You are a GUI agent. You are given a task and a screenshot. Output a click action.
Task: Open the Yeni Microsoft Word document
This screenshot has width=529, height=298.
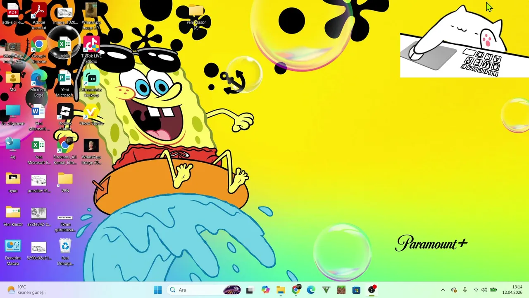[39, 118]
